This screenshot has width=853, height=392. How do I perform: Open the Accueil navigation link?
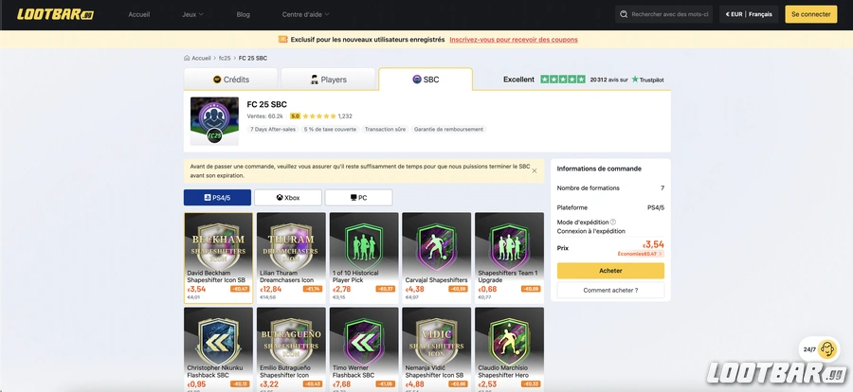point(139,15)
